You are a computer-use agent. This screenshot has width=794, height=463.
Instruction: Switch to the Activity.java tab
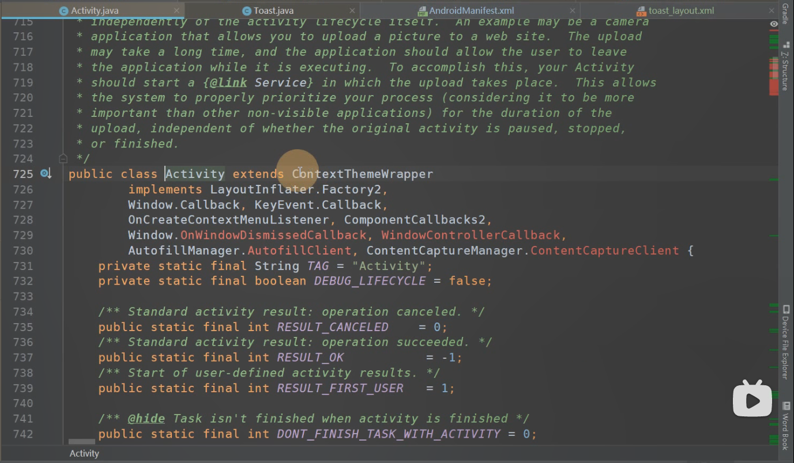coord(94,10)
